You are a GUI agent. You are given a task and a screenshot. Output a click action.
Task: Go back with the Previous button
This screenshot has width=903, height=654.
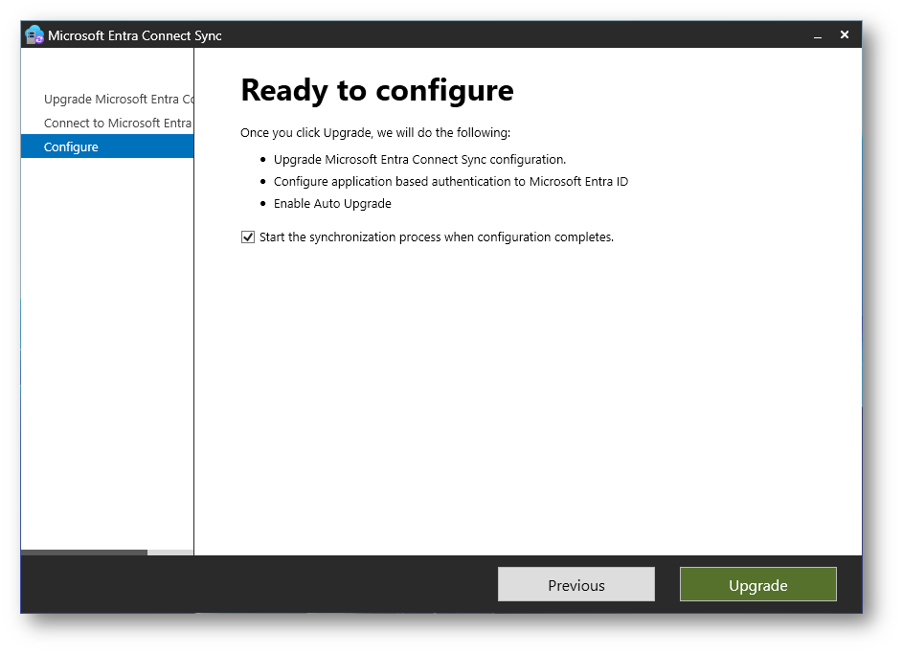(x=576, y=585)
